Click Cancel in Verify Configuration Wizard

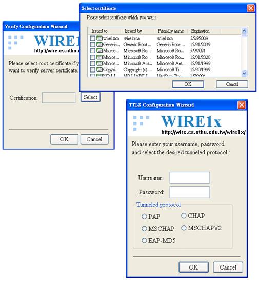coord(94,139)
